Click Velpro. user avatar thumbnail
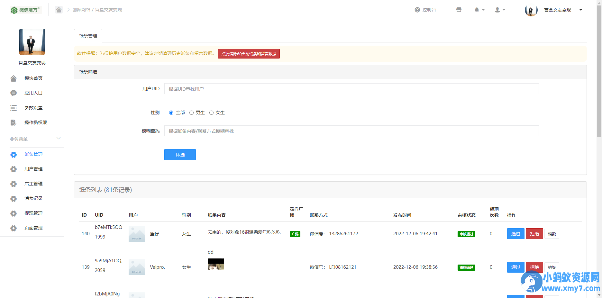The height and width of the screenshot is (298, 602). pos(137,267)
